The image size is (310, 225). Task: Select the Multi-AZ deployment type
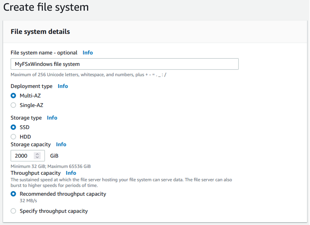(x=13, y=95)
